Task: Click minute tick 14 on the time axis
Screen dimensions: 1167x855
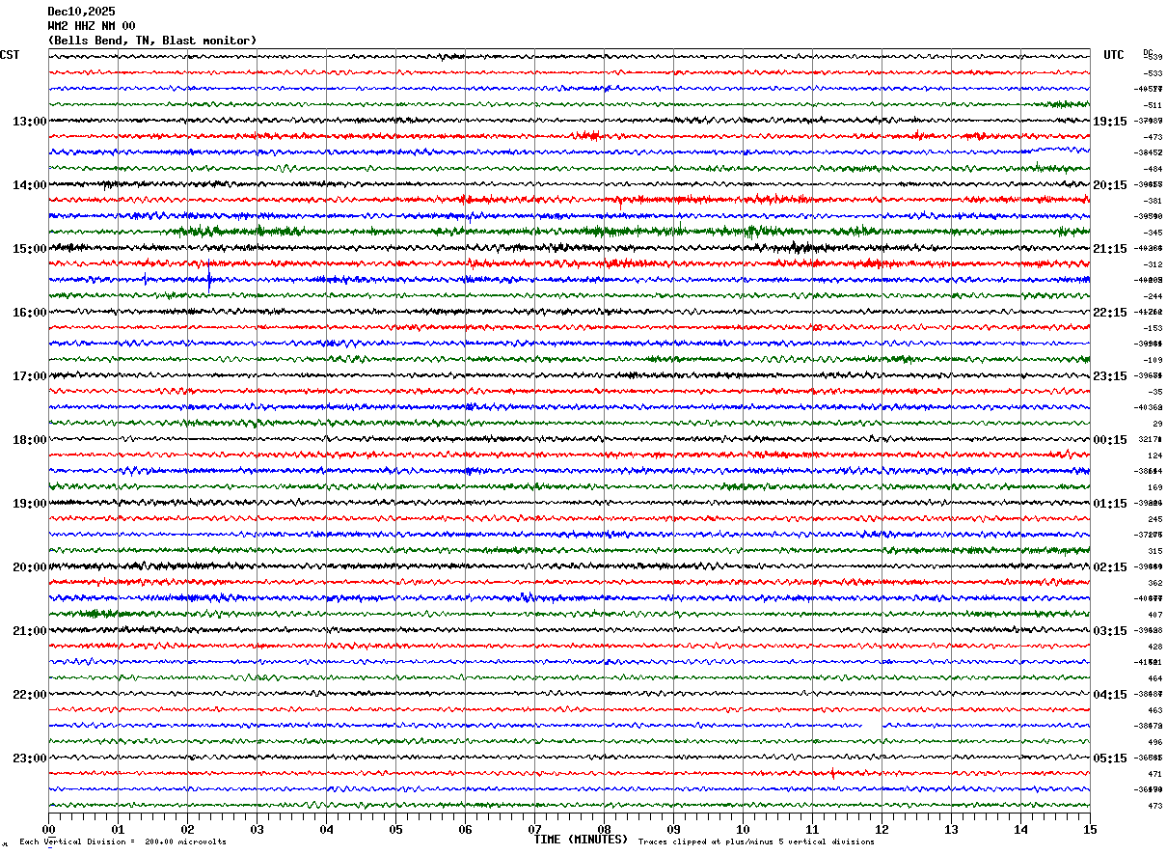Action: click(1020, 829)
